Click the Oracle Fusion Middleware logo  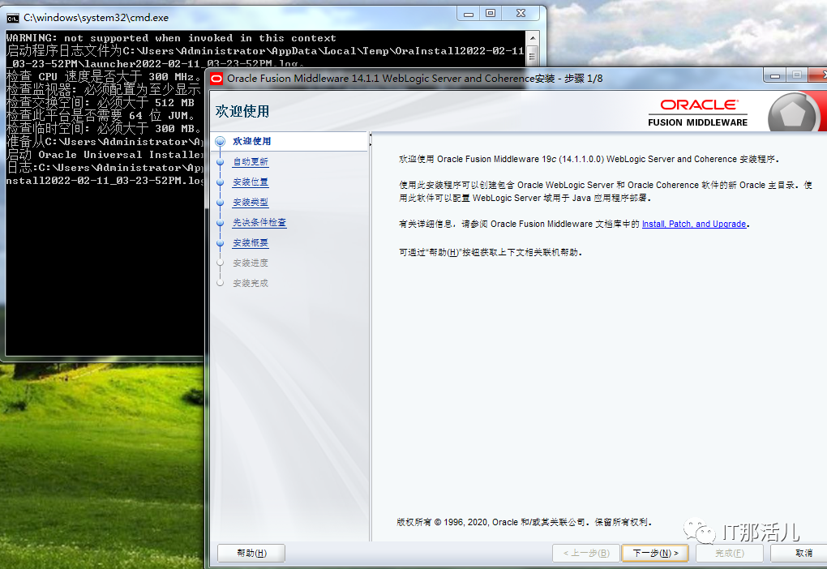698,113
